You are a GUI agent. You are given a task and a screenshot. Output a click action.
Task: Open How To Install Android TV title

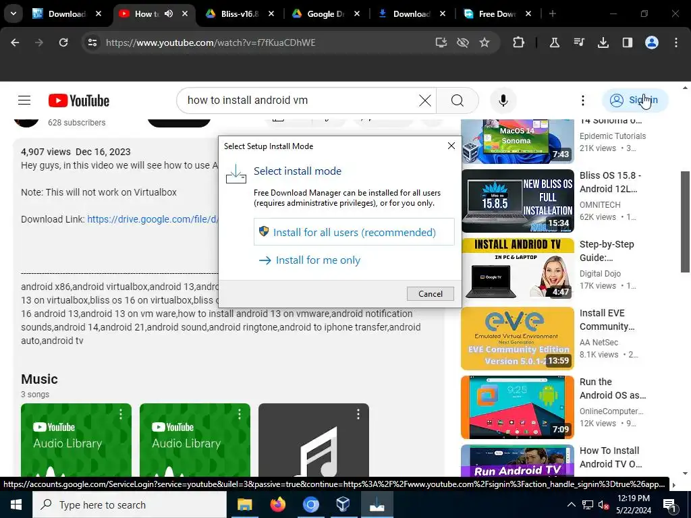[611, 457]
